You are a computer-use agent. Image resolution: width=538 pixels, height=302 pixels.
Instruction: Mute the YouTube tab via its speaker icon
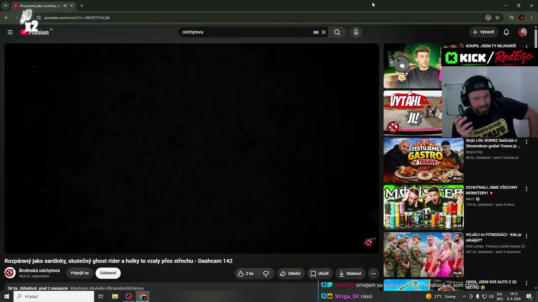click(65, 5)
